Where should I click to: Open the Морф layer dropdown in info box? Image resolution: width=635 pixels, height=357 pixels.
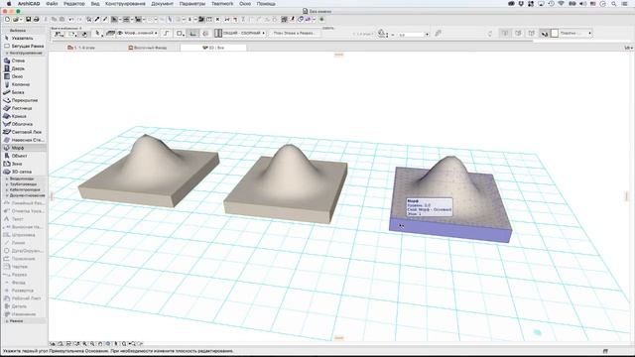137,33
